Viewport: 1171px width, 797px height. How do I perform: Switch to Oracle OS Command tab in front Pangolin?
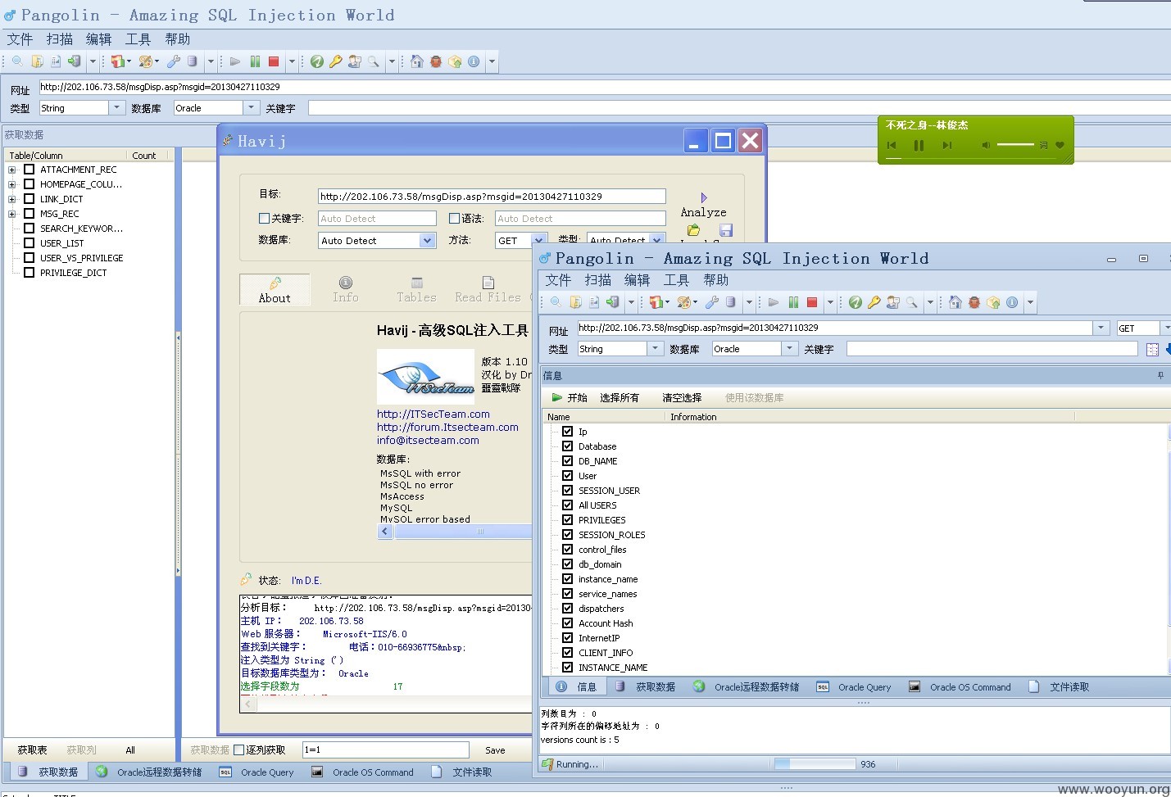(x=960, y=687)
